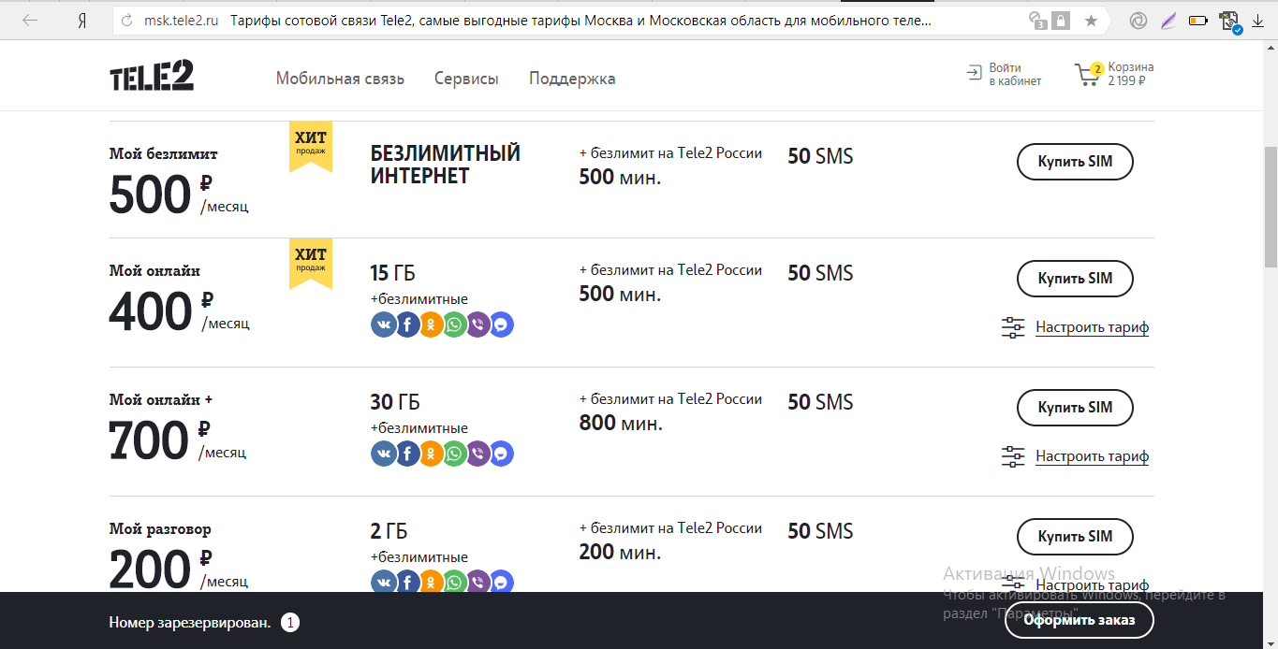Image resolution: width=1278 pixels, height=649 pixels.
Task: Open the shopping cart Корзина icon
Action: [1088, 75]
